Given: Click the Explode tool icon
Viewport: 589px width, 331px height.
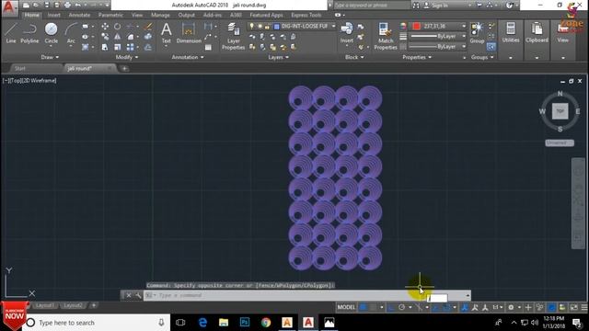Looking at the screenshot, I should 148,37.
